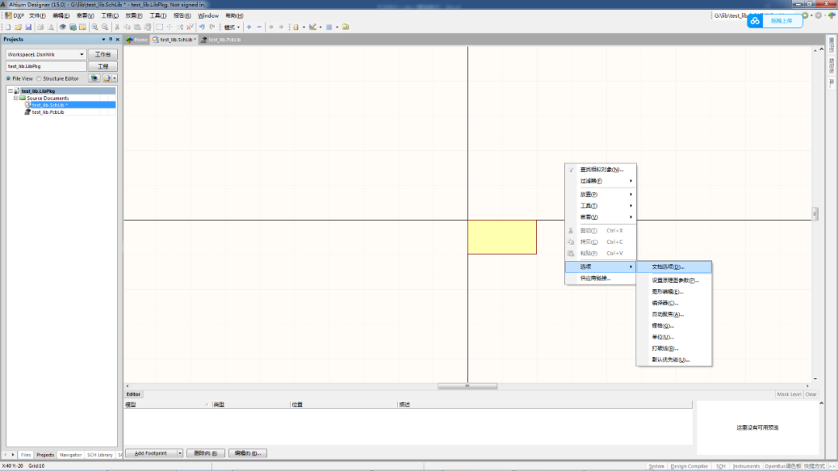
Task: Select the Structure Editor radio button
Action: pos(39,78)
